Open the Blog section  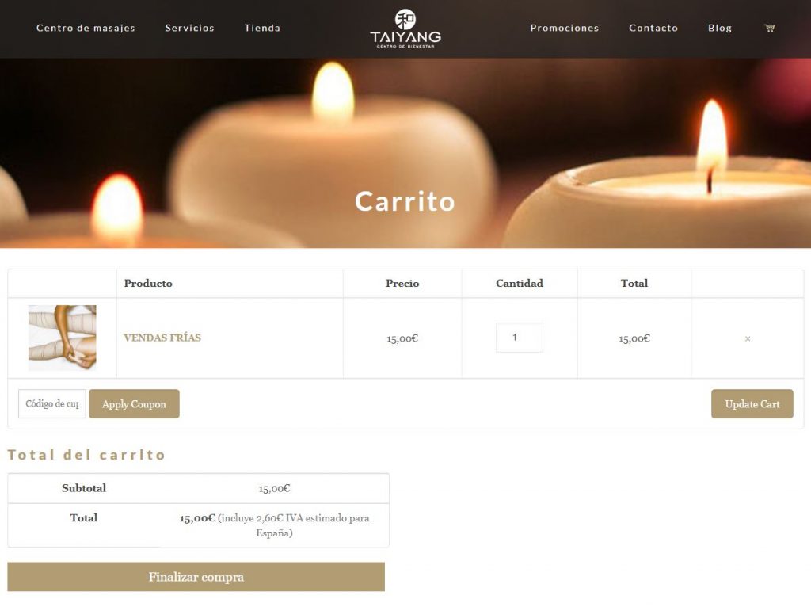pyautogui.click(x=720, y=28)
